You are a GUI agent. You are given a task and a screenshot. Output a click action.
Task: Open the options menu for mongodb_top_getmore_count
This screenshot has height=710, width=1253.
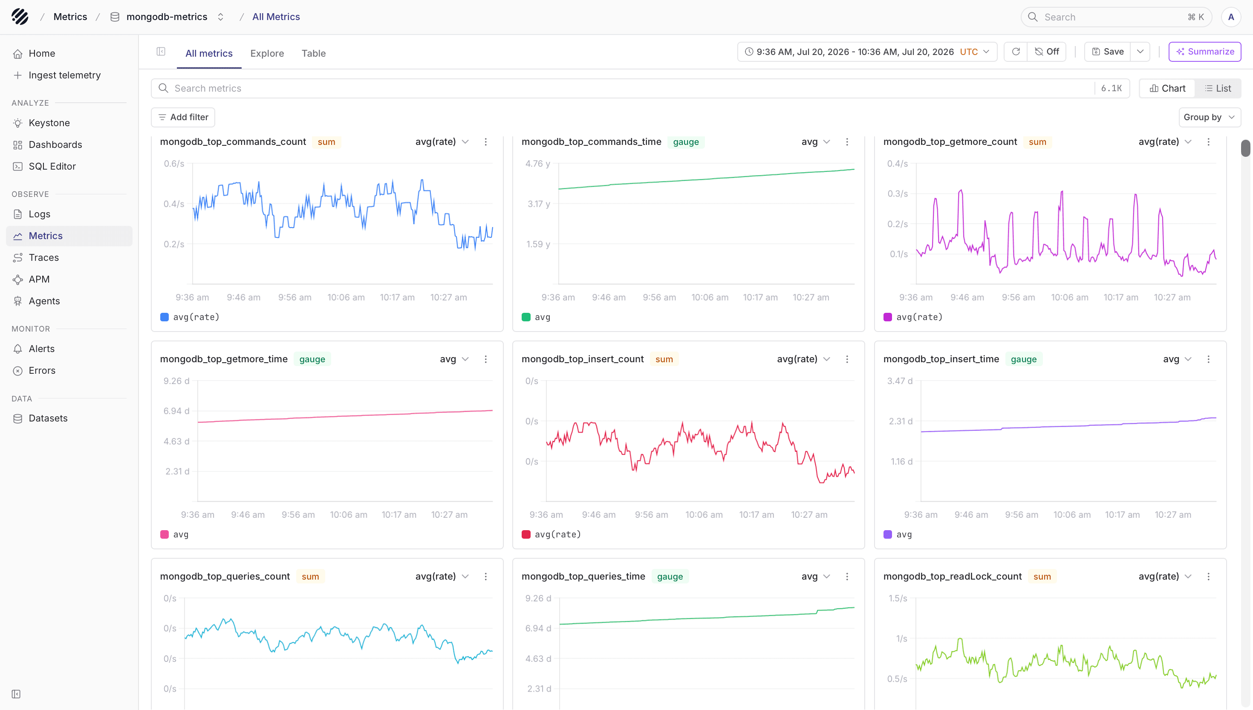click(x=1208, y=142)
